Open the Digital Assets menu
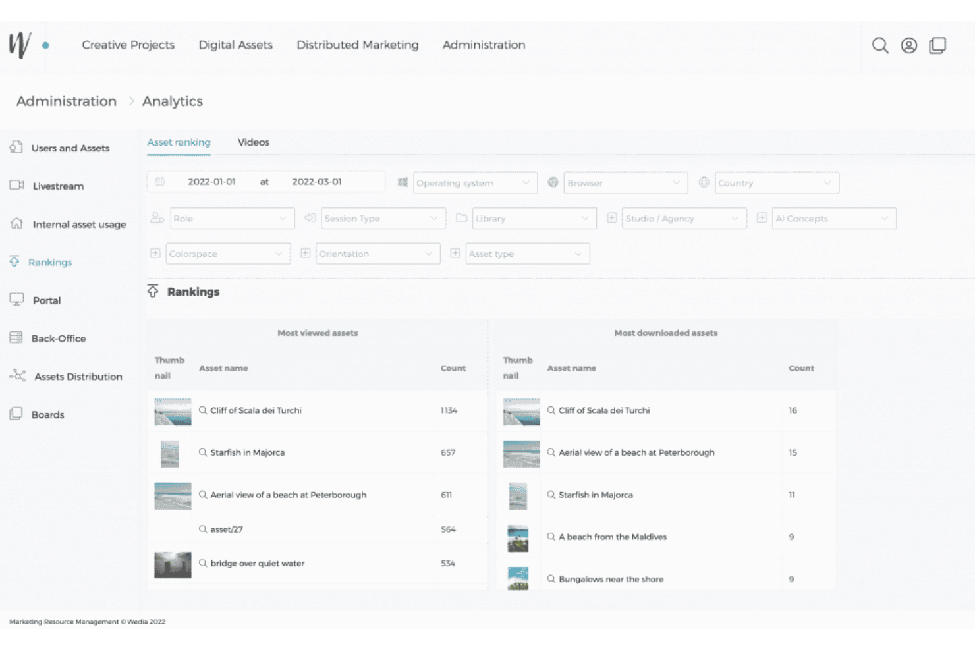975x650 pixels. point(236,45)
